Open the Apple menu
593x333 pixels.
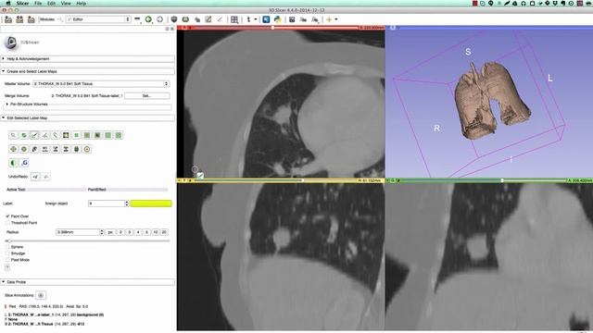[8, 3]
